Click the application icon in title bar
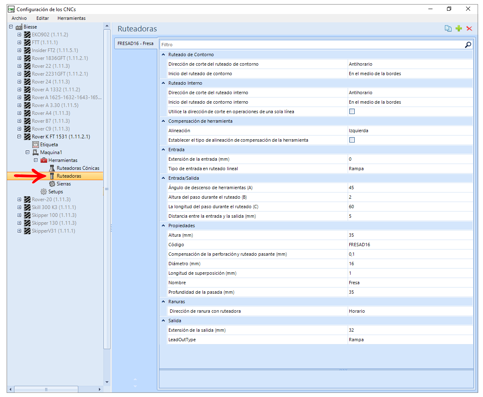This screenshot has width=483, height=397. pyautogui.click(x=12, y=9)
